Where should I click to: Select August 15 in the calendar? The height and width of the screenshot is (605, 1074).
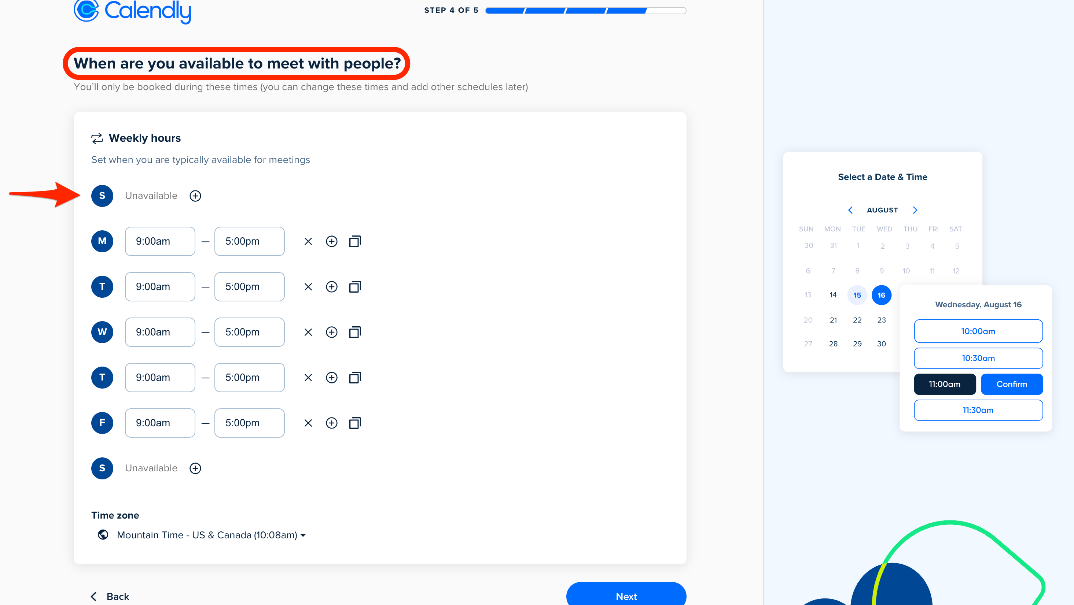857,295
